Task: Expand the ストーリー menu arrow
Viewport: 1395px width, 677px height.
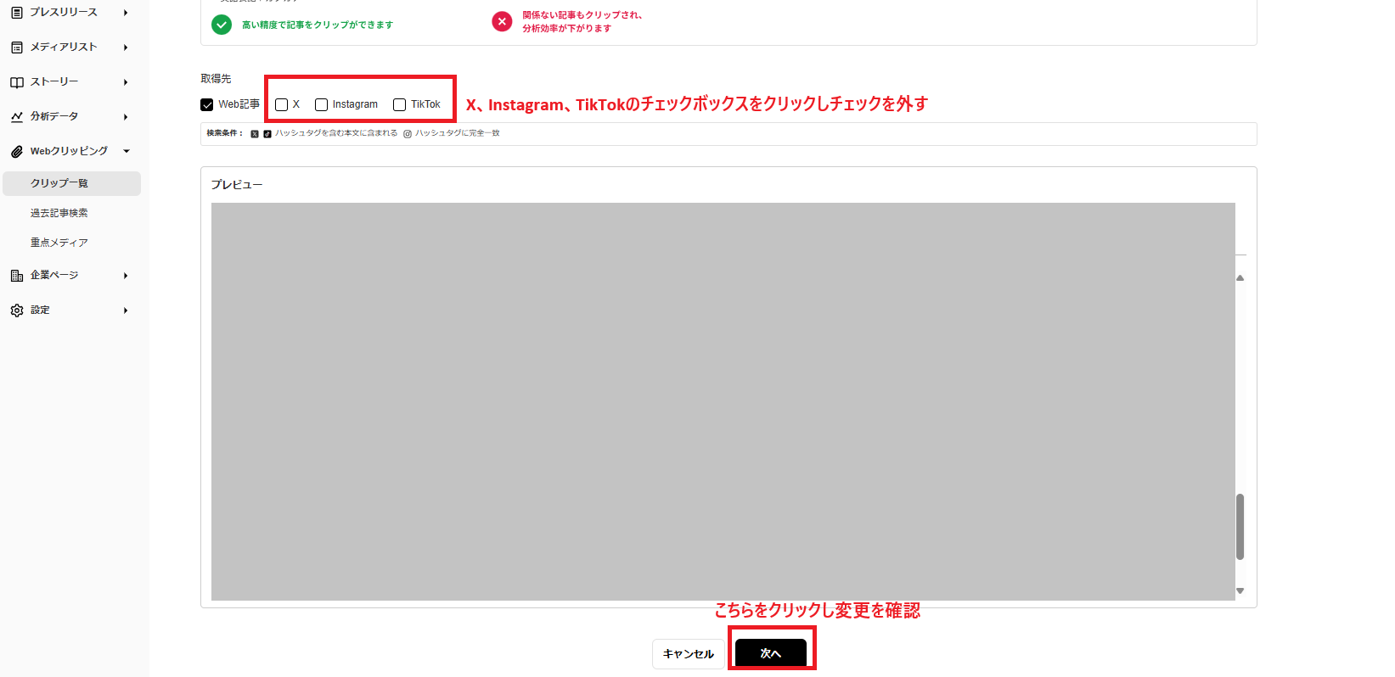Action: coord(126,82)
